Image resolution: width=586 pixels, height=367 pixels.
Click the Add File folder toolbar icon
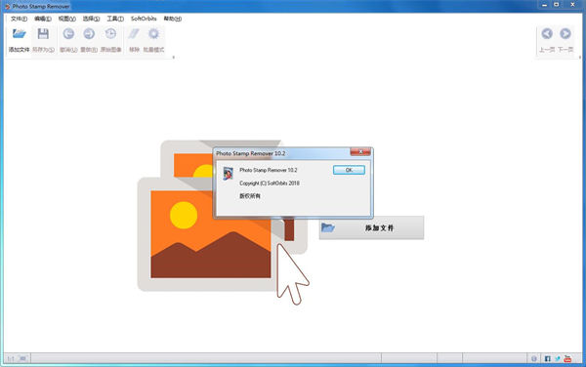(x=19, y=34)
